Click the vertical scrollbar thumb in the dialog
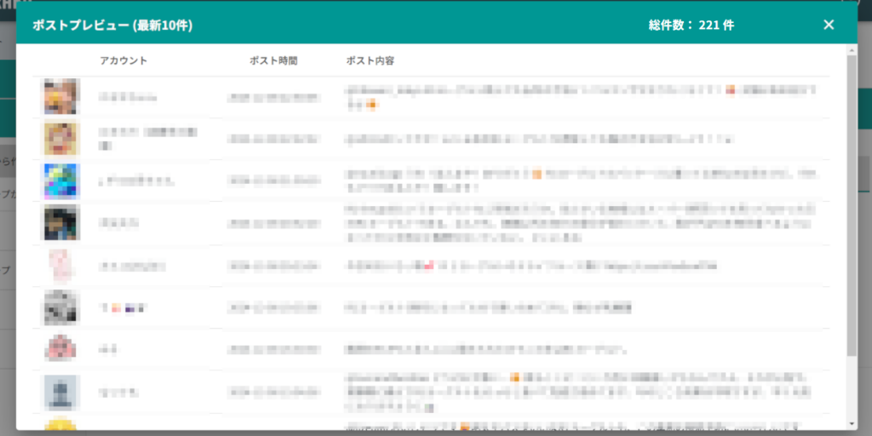Image resolution: width=872 pixels, height=436 pixels. 852,206
